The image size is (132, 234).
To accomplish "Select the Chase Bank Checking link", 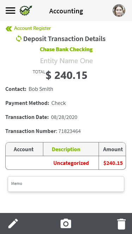I will (x=66, y=49).
